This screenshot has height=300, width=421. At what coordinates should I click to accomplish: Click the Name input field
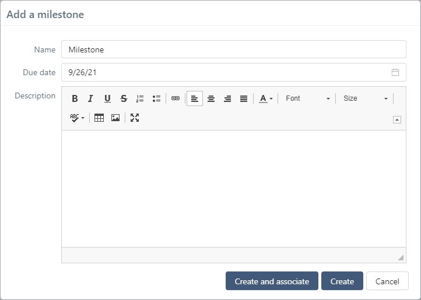(x=233, y=50)
